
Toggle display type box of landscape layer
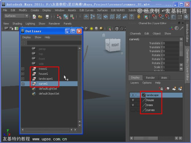(x=138, y=95)
